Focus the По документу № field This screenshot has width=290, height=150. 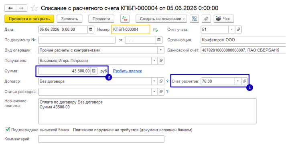pyautogui.click(x=77, y=40)
